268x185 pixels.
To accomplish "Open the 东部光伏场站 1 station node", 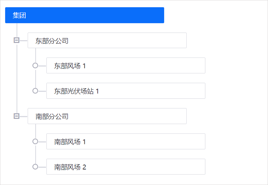I will tap(126, 91).
